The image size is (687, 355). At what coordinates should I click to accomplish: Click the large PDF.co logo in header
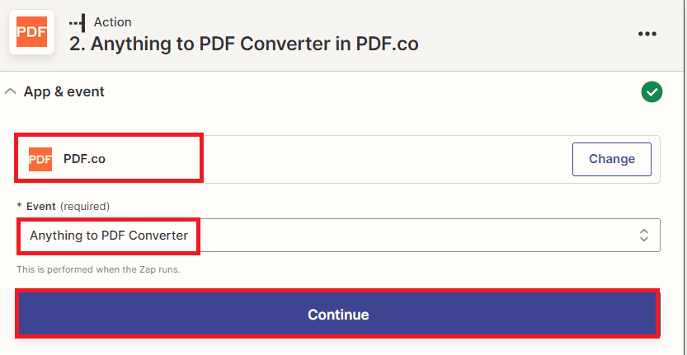tap(31, 33)
